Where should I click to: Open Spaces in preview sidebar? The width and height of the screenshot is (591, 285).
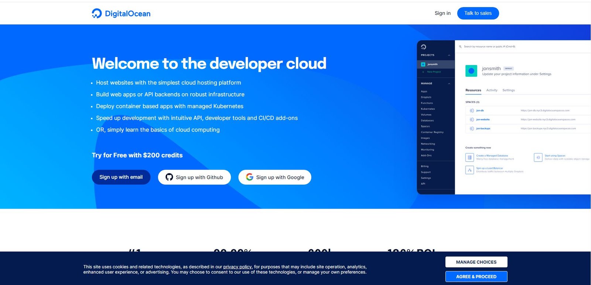425,126
